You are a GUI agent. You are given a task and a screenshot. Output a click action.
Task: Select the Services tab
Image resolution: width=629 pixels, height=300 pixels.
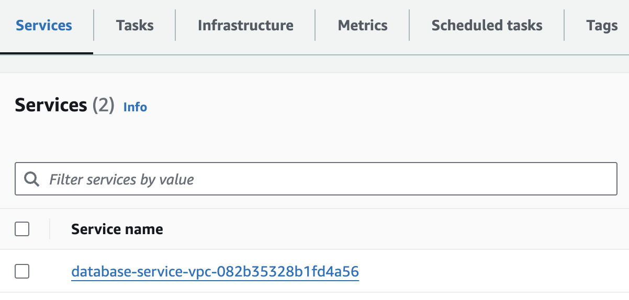44,26
